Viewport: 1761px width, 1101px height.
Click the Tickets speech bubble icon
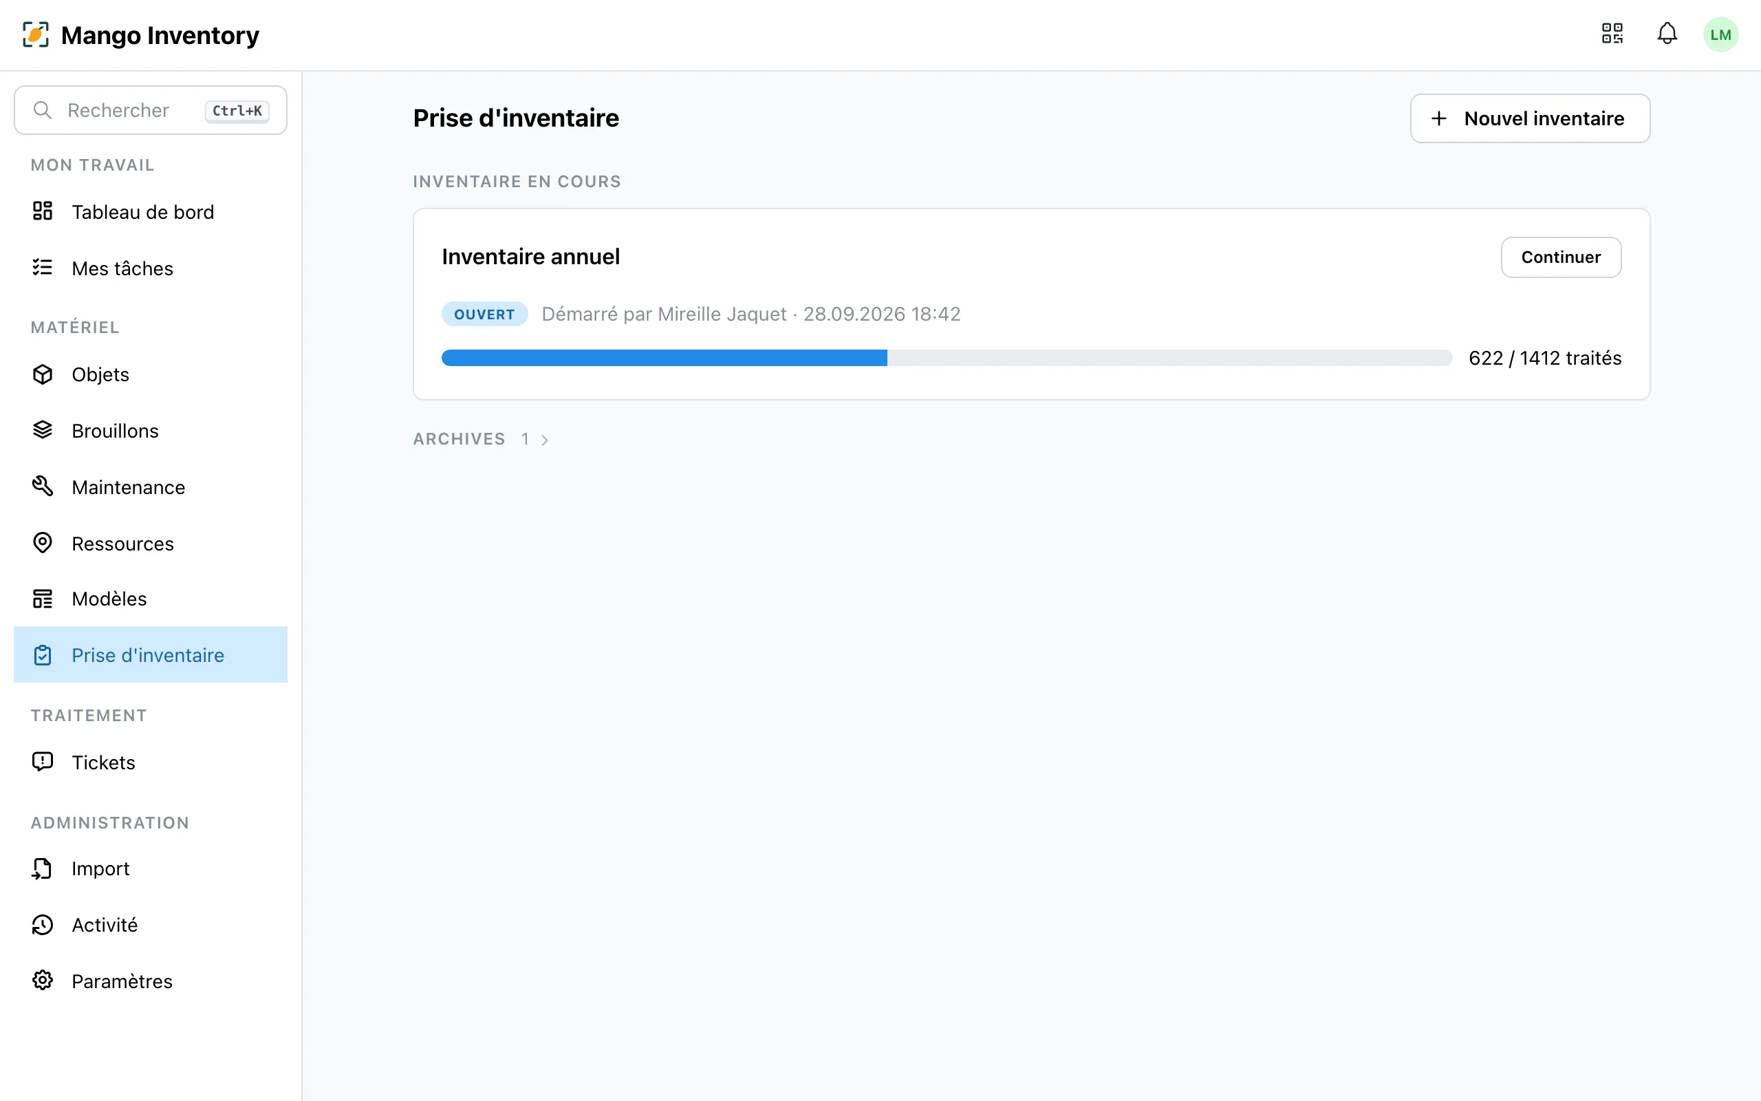(42, 762)
